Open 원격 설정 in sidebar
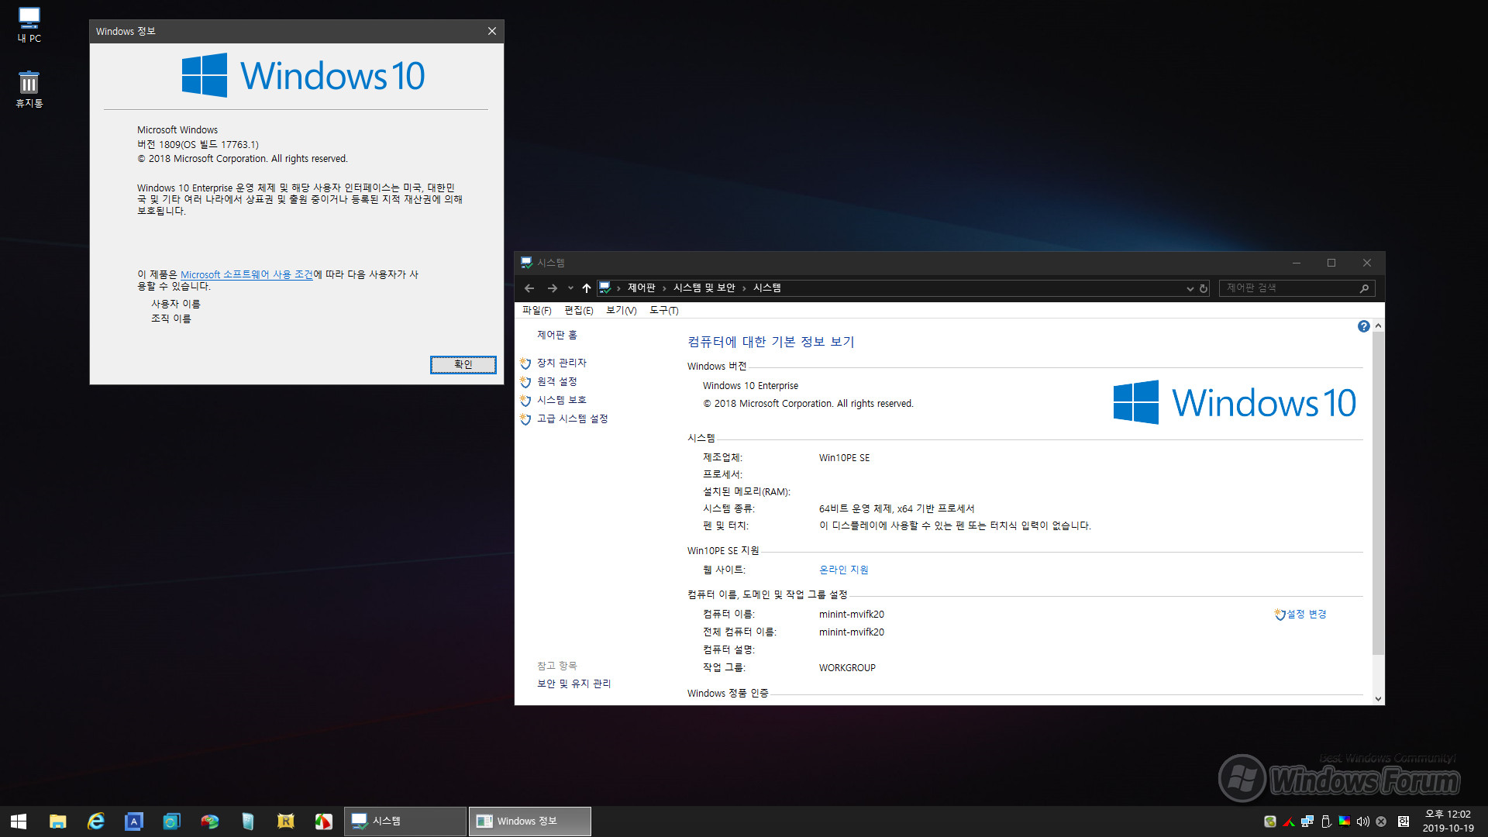 click(556, 381)
